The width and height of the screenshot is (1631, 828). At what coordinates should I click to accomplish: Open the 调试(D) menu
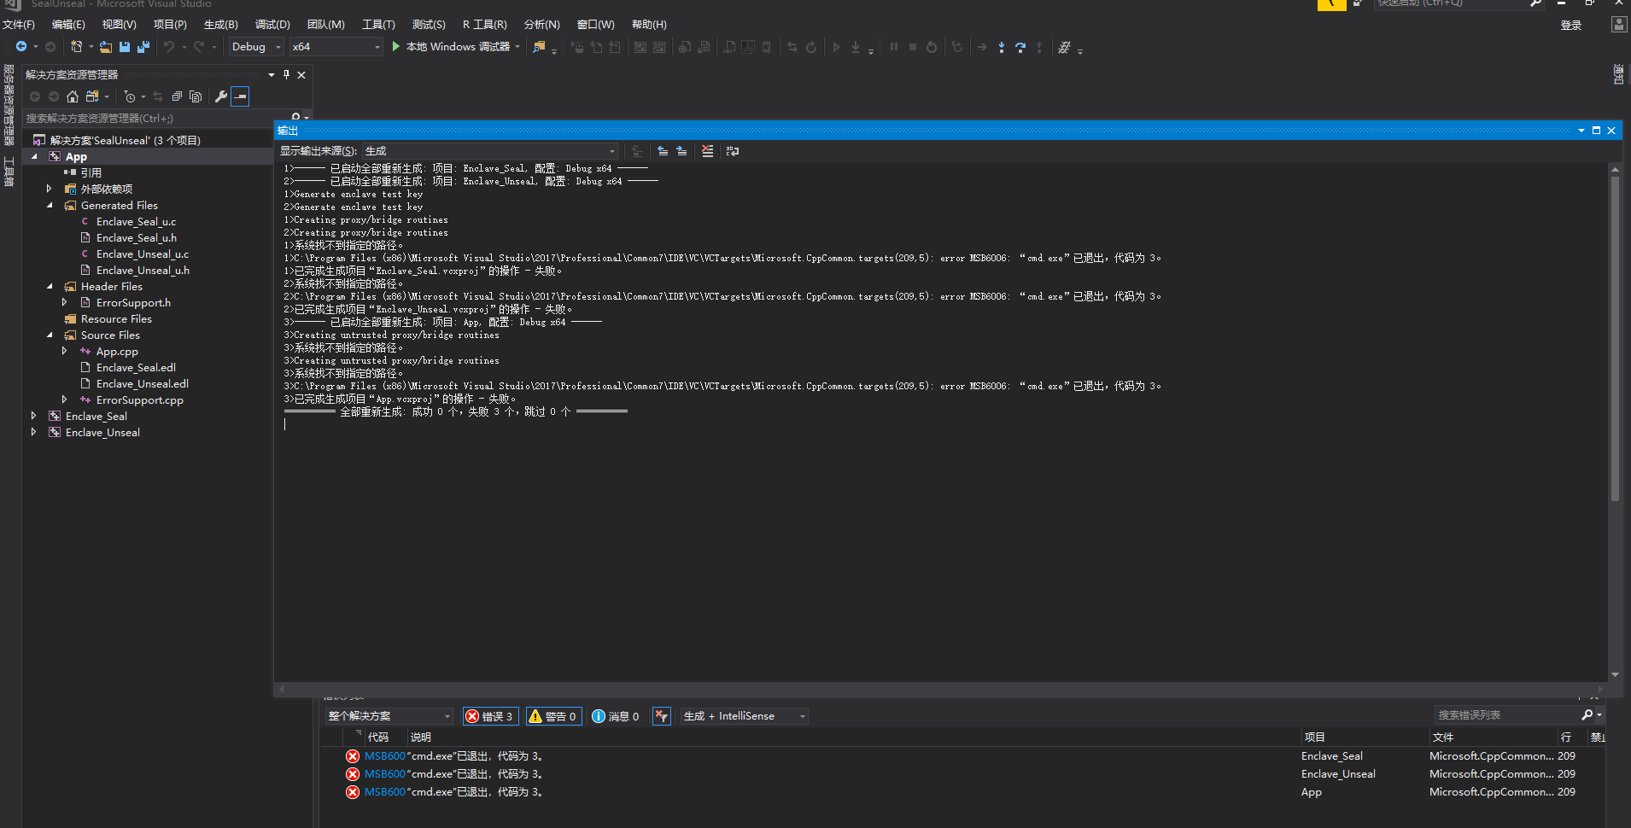pyautogui.click(x=272, y=24)
